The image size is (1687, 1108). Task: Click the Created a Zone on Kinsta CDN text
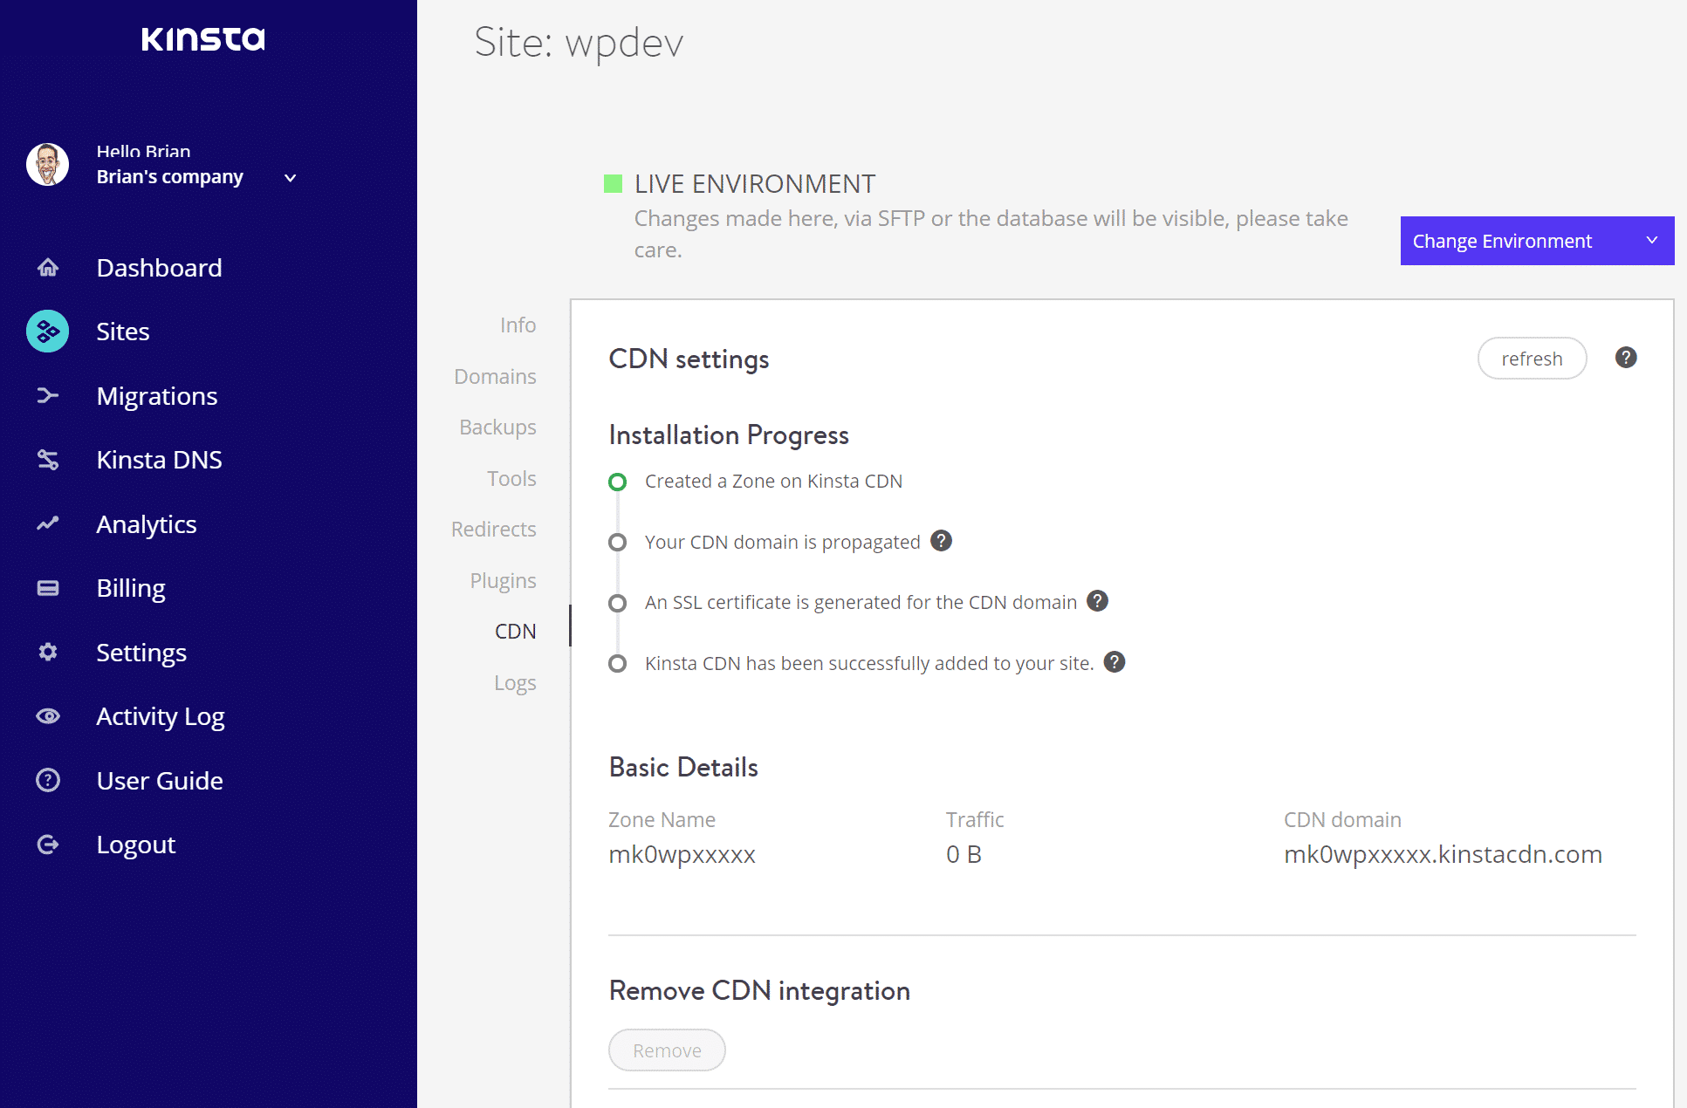tap(773, 481)
